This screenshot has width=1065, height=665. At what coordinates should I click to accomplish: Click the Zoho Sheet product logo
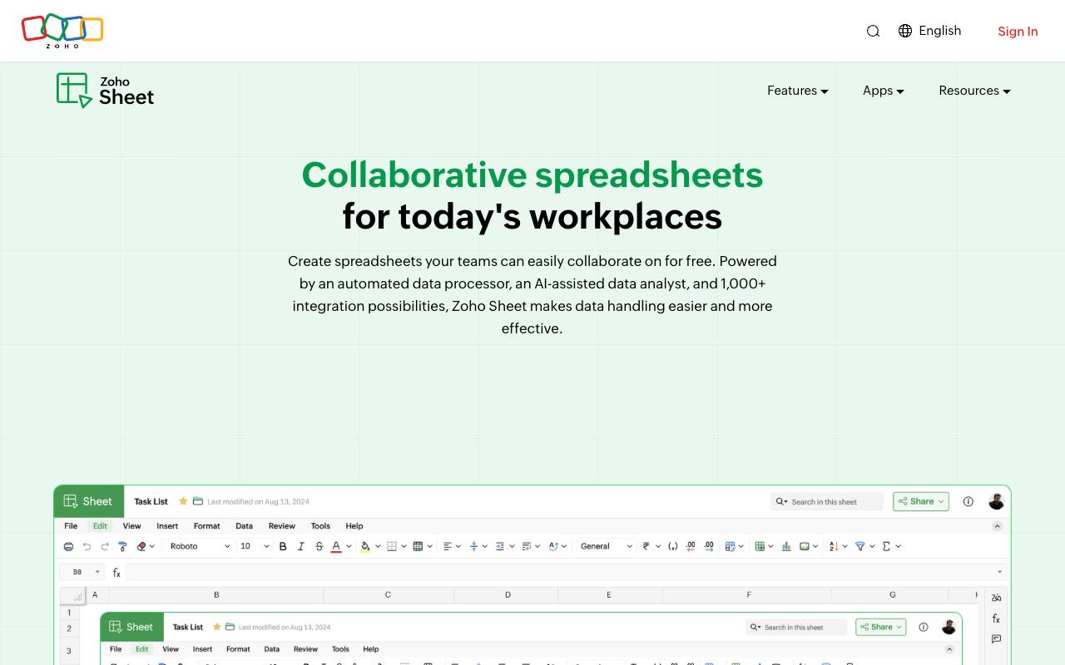pos(105,91)
